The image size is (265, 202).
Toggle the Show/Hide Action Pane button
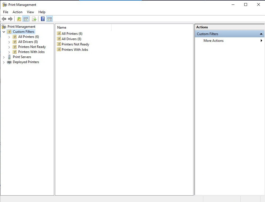pyautogui.click(x=50, y=19)
